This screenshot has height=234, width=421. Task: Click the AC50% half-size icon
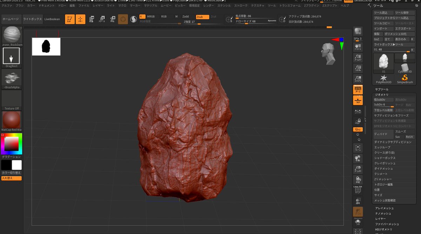click(358, 79)
